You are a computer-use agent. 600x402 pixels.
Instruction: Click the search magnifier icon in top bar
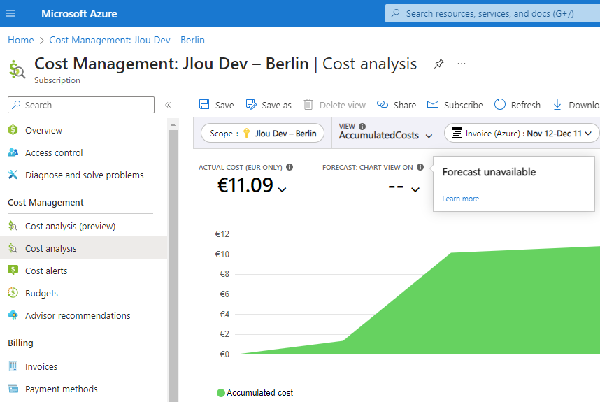coord(395,13)
